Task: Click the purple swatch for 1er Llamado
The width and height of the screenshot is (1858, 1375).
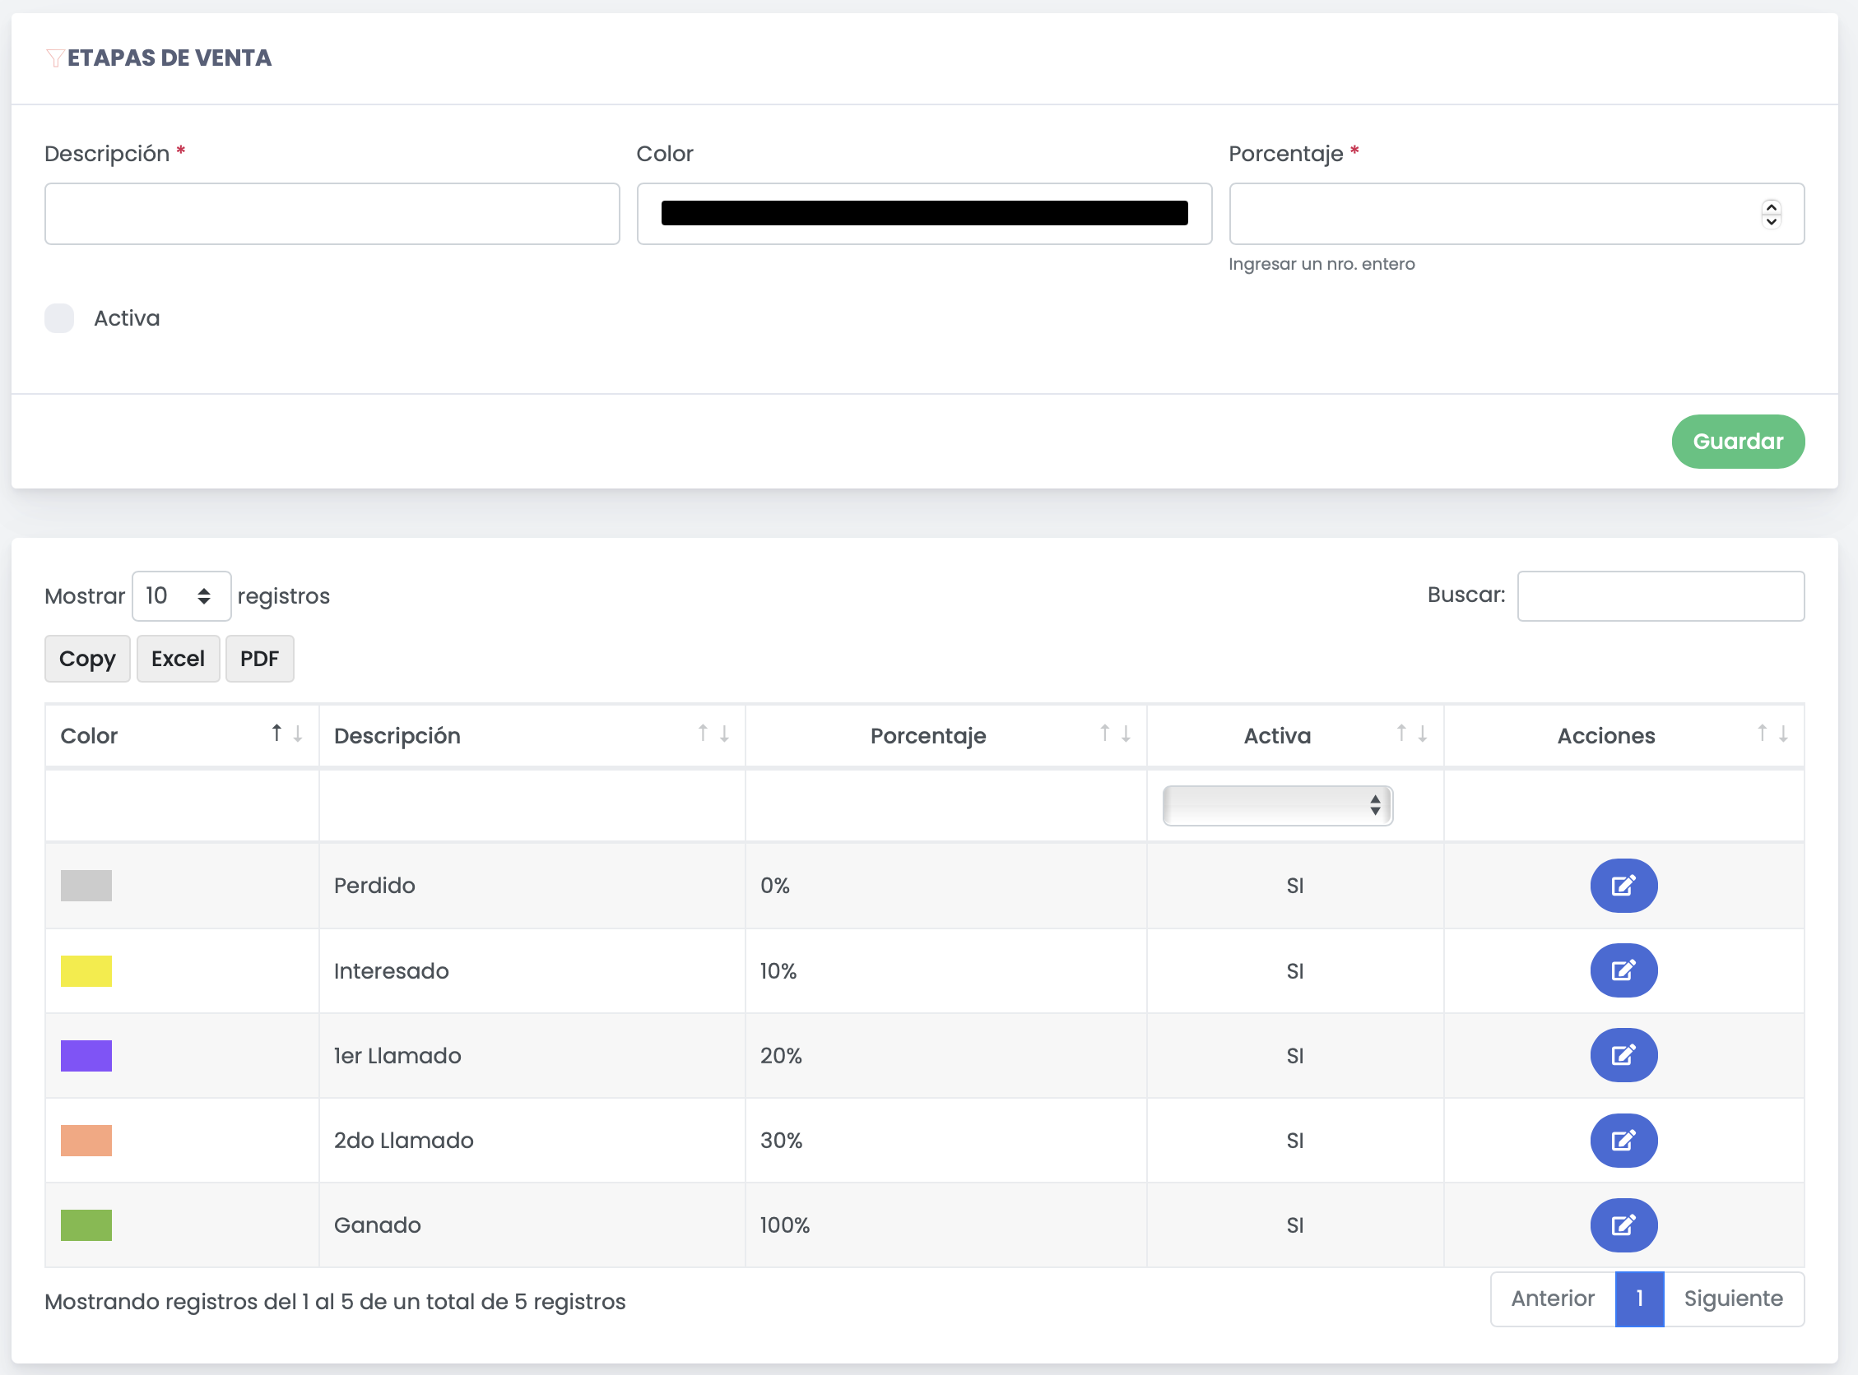Action: pos(86,1055)
